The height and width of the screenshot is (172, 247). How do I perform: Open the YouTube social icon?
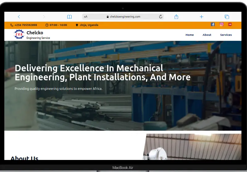click(x=230, y=24)
